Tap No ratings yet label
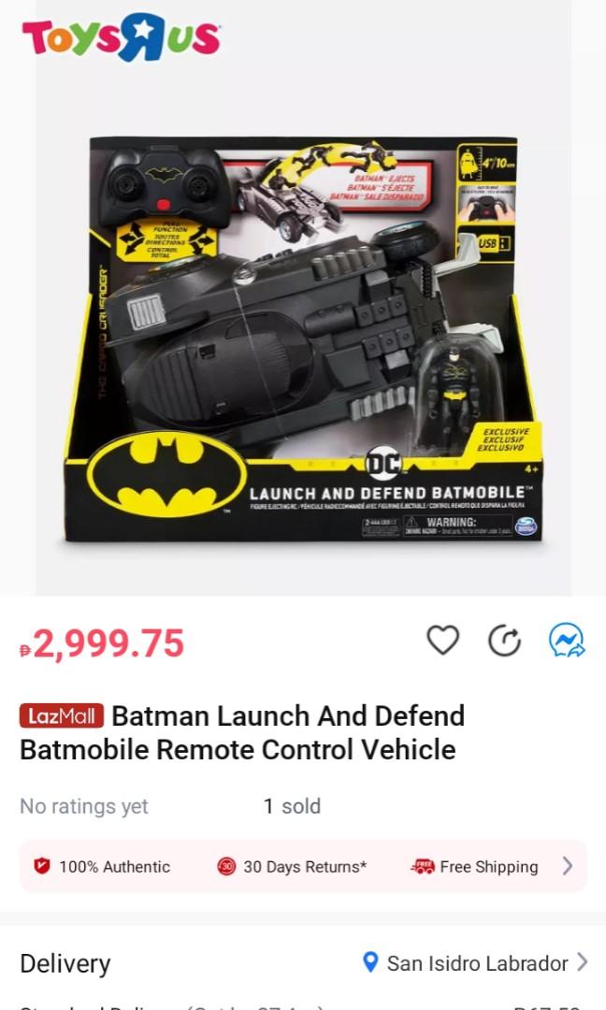Screen dimensions: 606x1010 pyautogui.click(x=84, y=806)
